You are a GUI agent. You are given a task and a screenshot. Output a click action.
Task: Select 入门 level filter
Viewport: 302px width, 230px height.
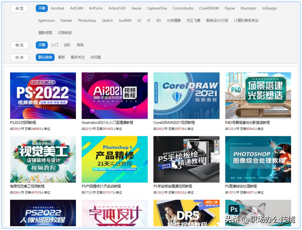tap(55, 45)
